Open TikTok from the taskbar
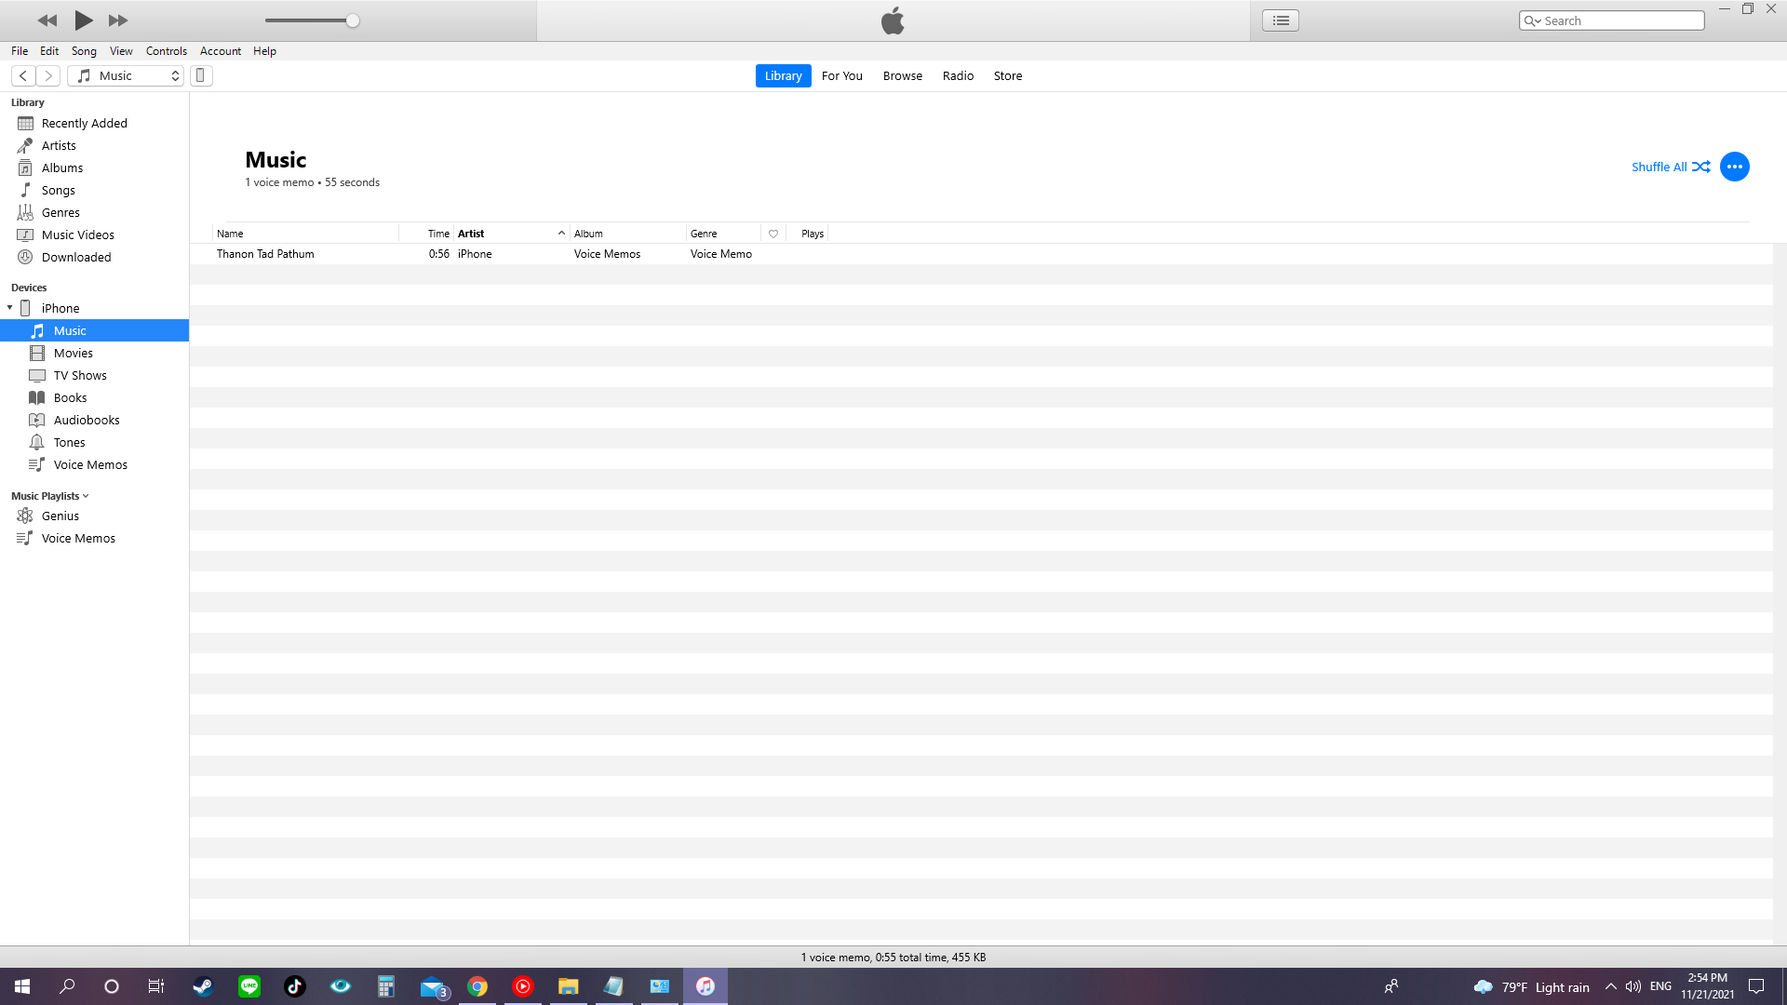Image resolution: width=1787 pixels, height=1005 pixels. (294, 986)
